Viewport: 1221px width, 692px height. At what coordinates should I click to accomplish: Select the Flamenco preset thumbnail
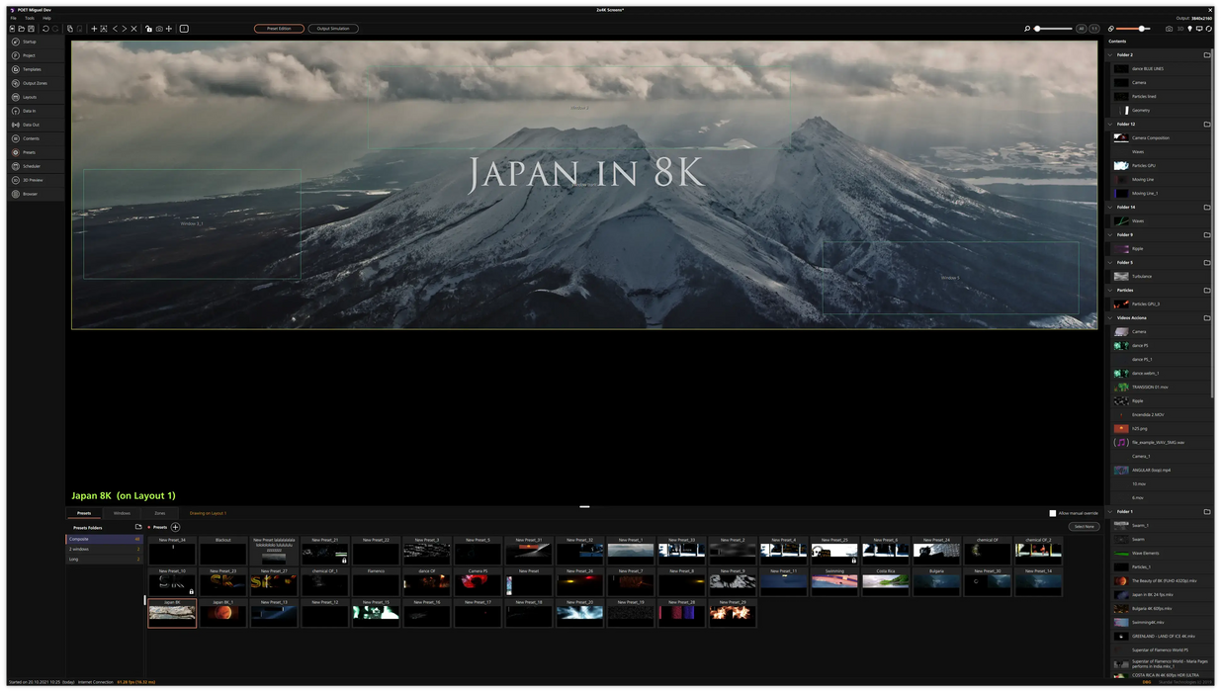point(375,583)
